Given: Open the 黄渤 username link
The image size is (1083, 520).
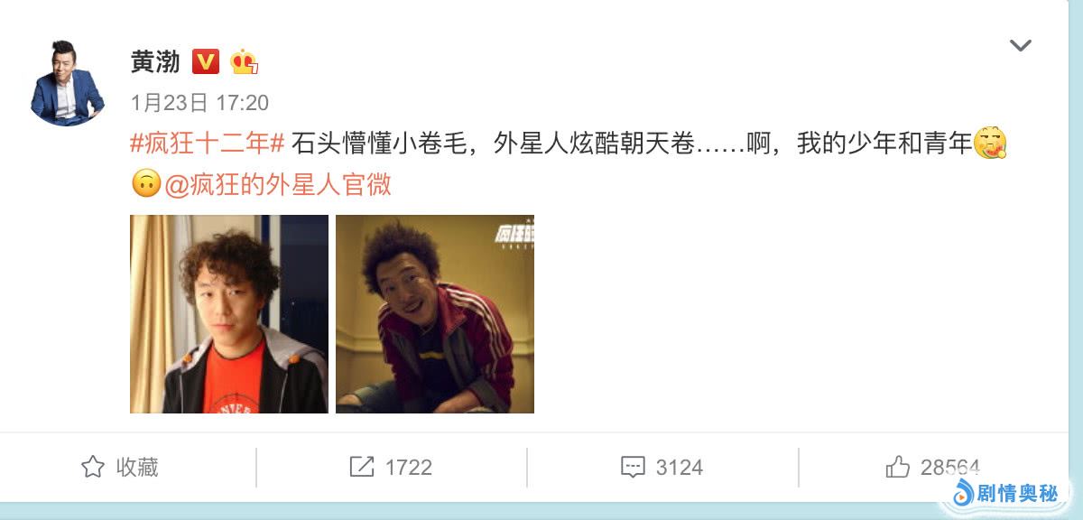Looking at the screenshot, I should [x=155, y=61].
